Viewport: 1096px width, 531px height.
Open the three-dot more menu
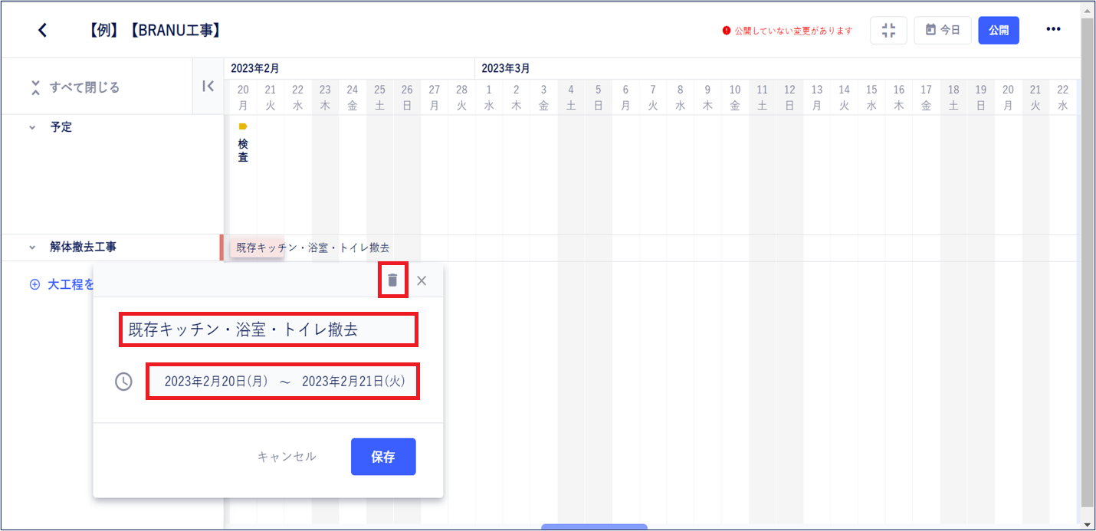[1053, 29]
